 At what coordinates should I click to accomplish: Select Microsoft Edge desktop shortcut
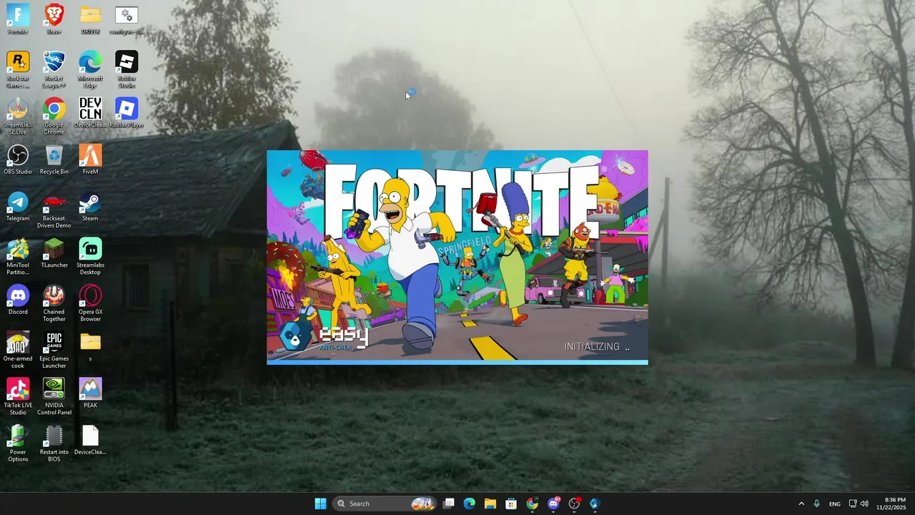click(x=90, y=70)
